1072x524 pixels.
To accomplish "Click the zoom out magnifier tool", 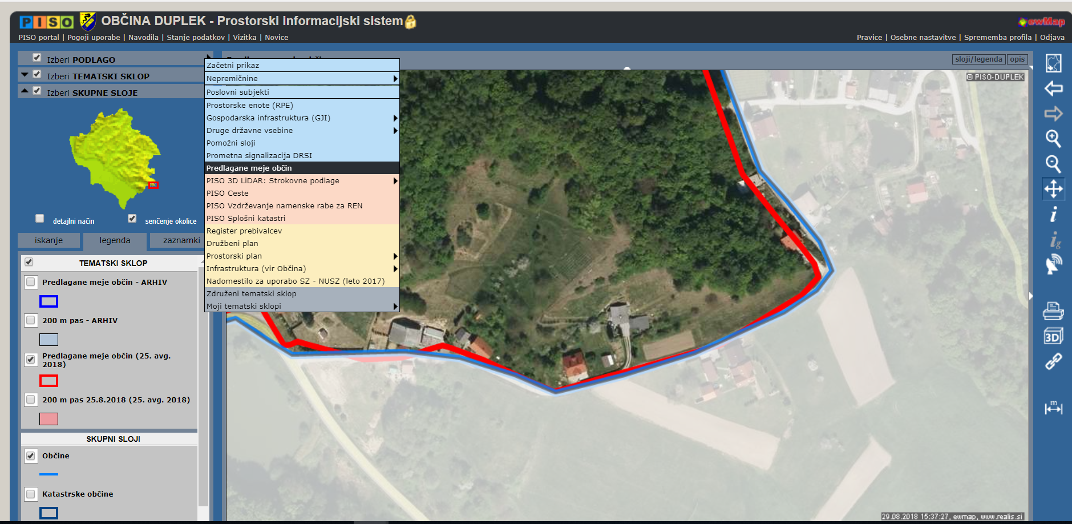I will click(x=1053, y=164).
